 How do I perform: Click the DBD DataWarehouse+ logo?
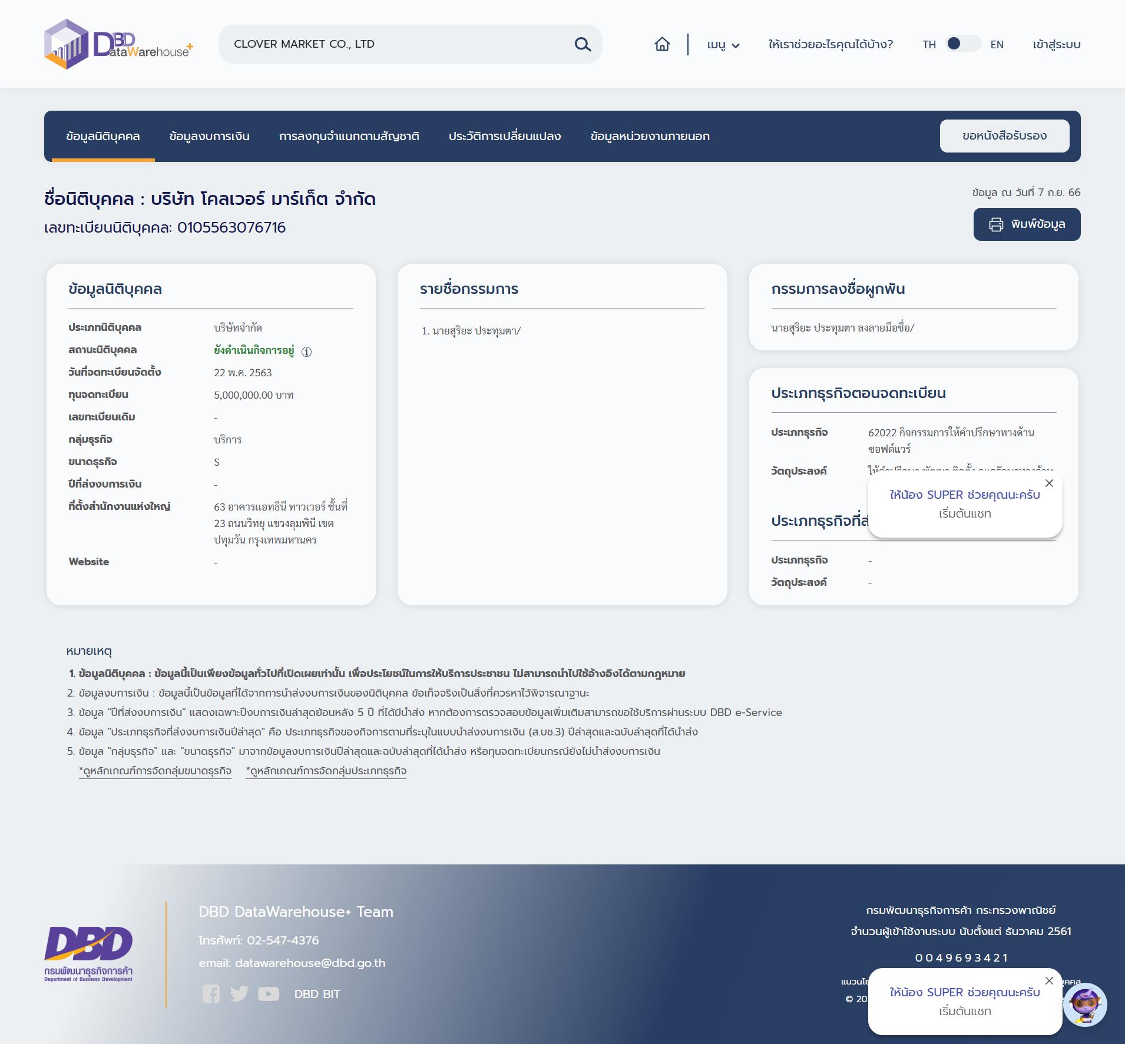click(x=118, y=44)
